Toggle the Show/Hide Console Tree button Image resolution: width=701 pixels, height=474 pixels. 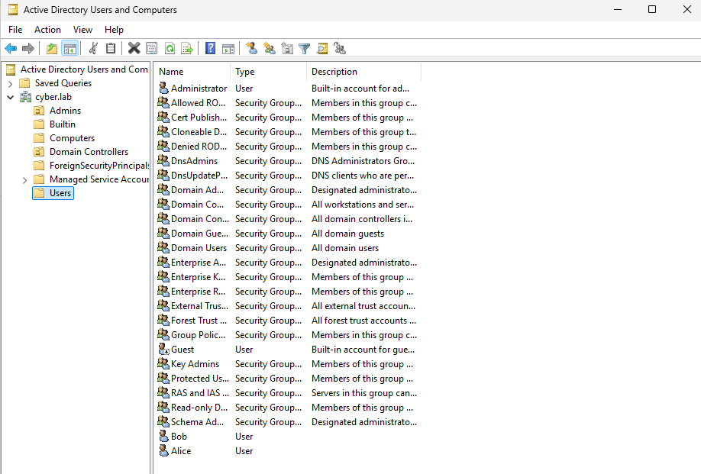[x=70, y=49]
